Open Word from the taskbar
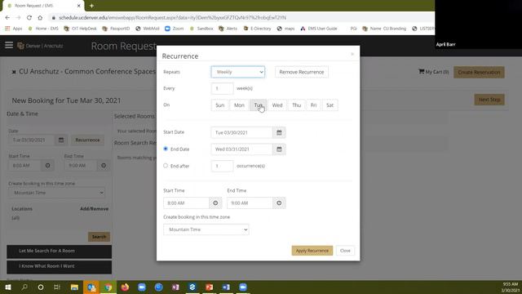Viewport: 522px width, 294px height. [226, 287]
